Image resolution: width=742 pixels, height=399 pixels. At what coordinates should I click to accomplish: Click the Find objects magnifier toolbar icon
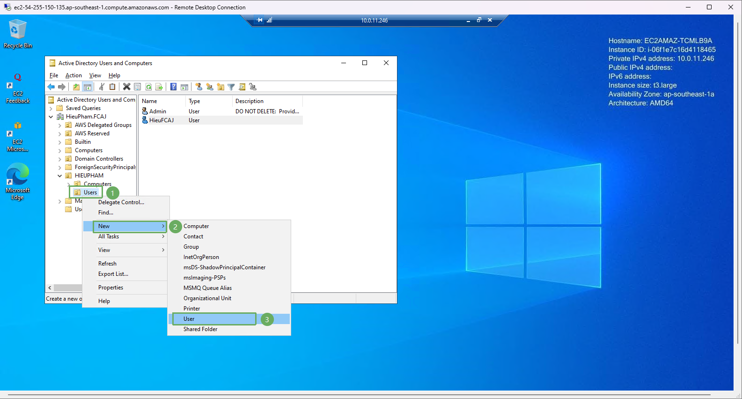coord(242,87)
